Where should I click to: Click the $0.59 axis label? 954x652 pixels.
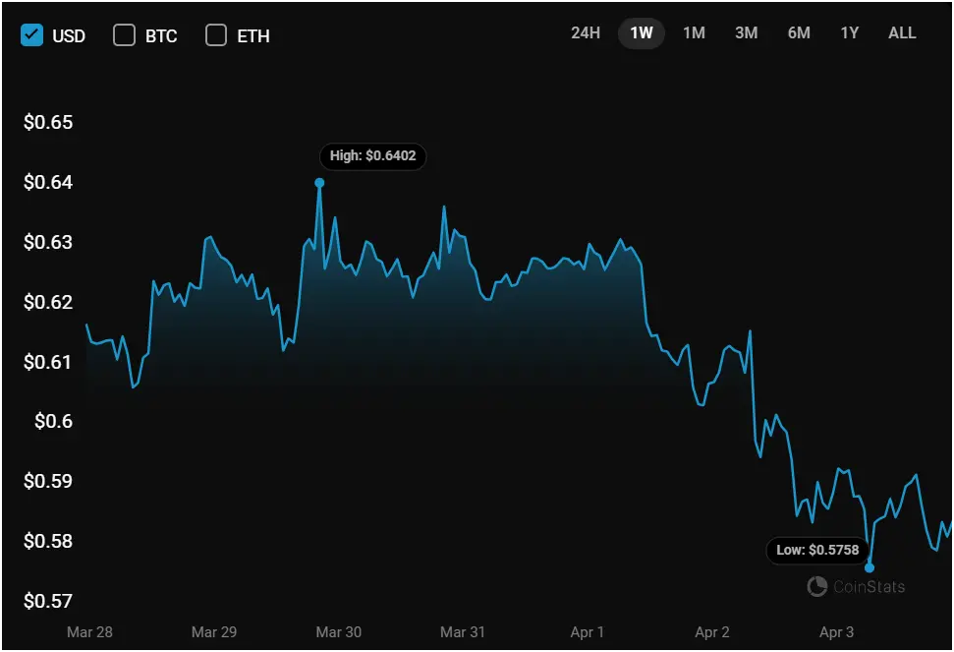(48, 481)
